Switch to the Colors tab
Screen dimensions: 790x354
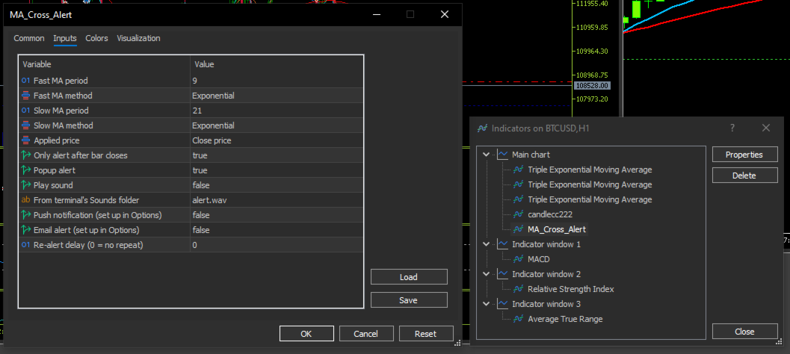(x=96, y=38)
